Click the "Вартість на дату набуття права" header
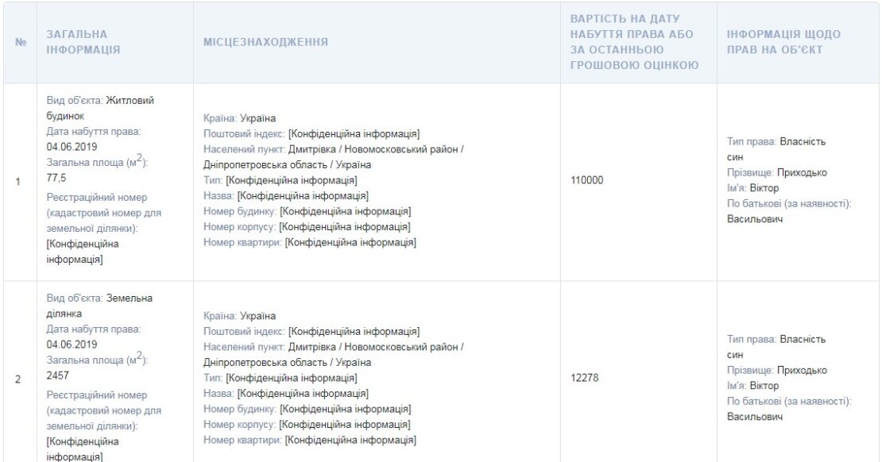The image size is (882, 462). click(x=634, y=42)
